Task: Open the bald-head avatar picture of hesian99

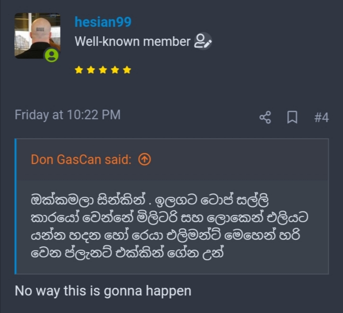Action: click(37, 36)
